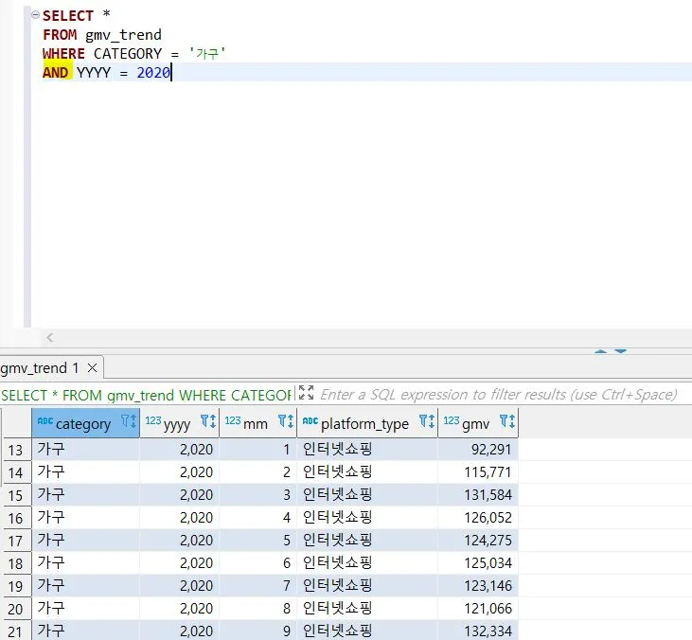
Task: Click the SELECT keyword in the editor
Action: (x=68, y=16)
